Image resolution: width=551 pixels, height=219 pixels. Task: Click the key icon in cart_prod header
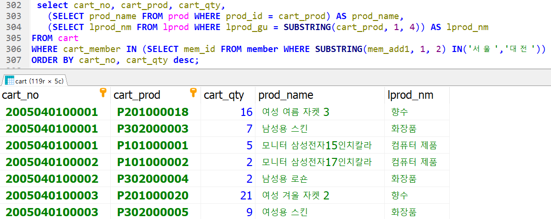tap(193, 93)
